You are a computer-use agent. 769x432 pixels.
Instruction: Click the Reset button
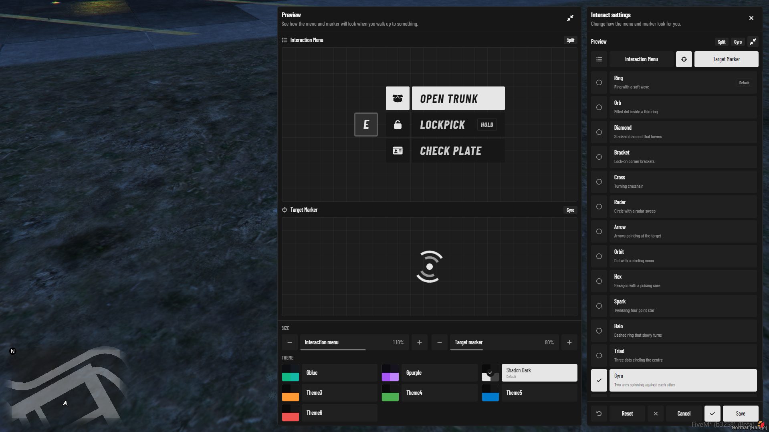tap(627, 414)
